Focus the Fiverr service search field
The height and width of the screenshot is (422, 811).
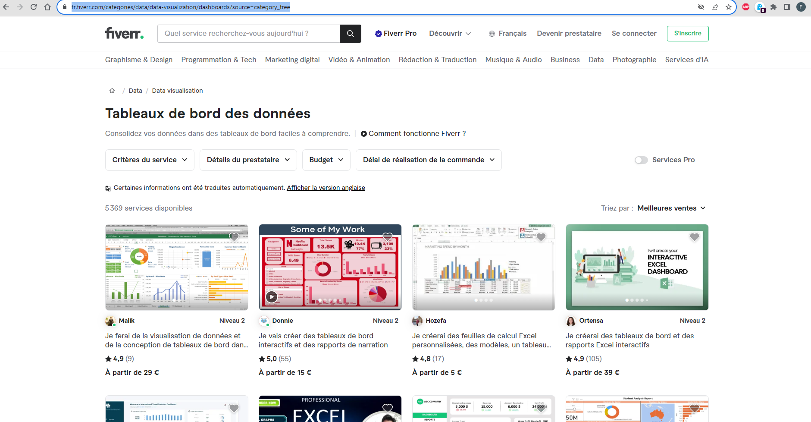click(249, 34)
